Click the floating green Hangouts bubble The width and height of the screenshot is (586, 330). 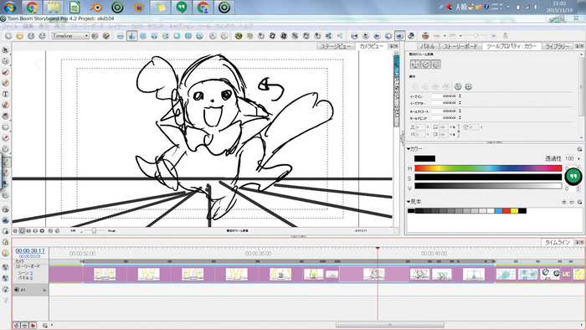pos(573,177)
